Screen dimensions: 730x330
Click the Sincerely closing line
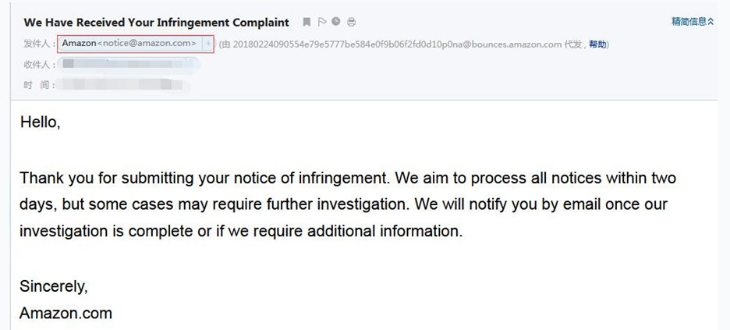coord(54,287)
